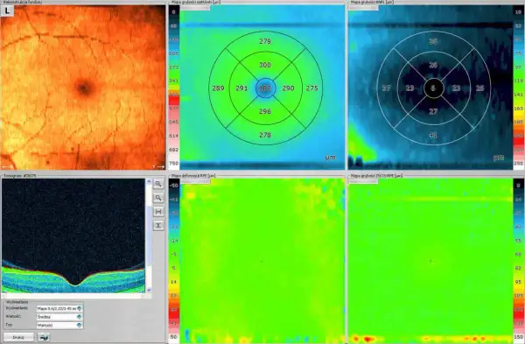Click the 290 sector value
Viewport: 525px width, 344px height.
tap(288, 88)
